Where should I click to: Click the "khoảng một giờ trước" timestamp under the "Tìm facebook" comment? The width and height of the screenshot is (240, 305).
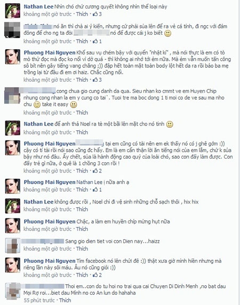coord(47,275)
